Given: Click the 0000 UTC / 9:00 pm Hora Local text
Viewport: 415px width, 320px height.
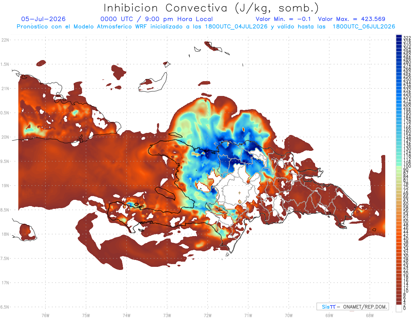Looking at the screenshot, I should point(157,19).
